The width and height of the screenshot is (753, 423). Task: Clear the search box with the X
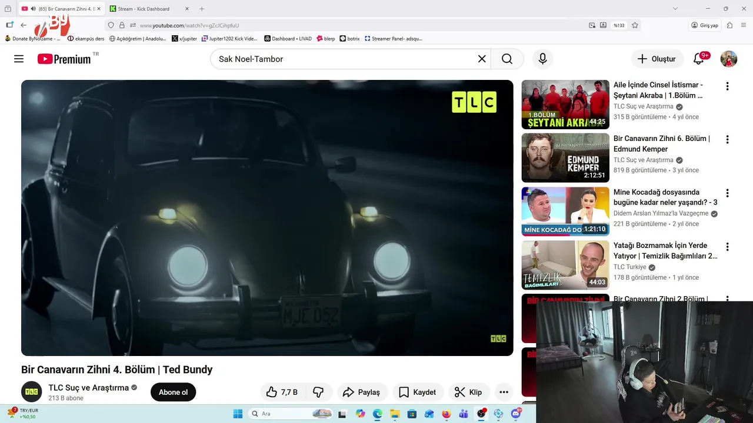point(482,59)
